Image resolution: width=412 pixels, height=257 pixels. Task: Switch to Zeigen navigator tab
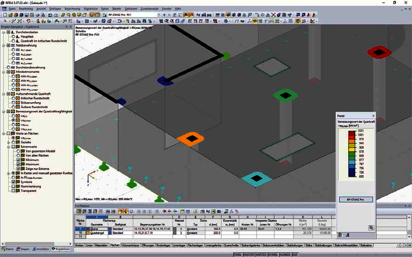23,249
